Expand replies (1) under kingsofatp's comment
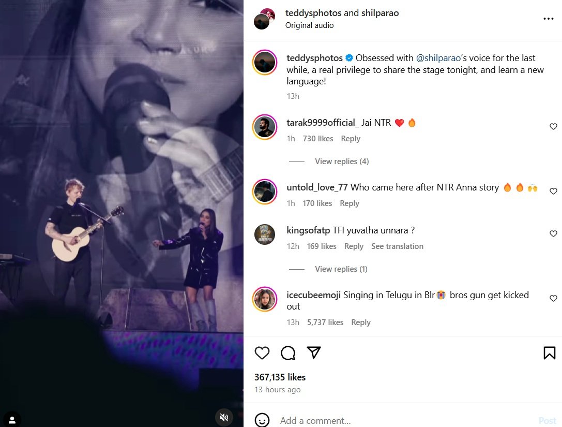Image resolution: width=562 pixels, height=427 pixels. 341,269
